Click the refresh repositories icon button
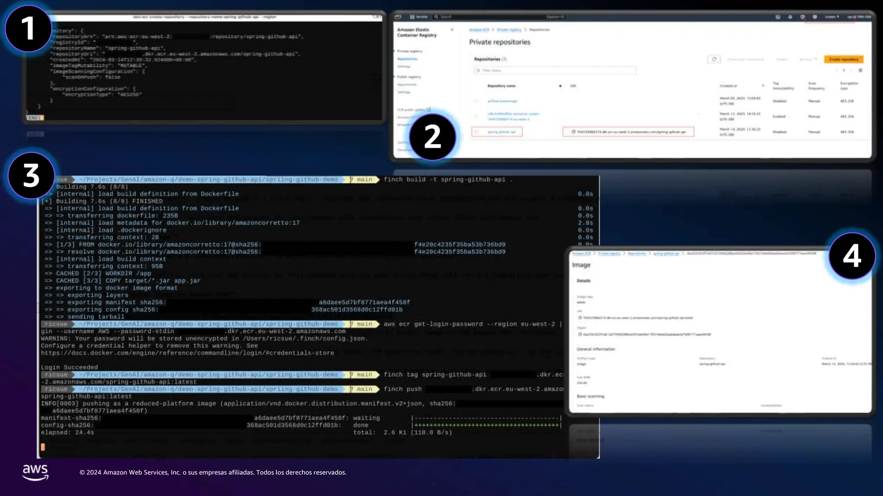This screenshot has height=496, width=883. (x=714, y=59)
